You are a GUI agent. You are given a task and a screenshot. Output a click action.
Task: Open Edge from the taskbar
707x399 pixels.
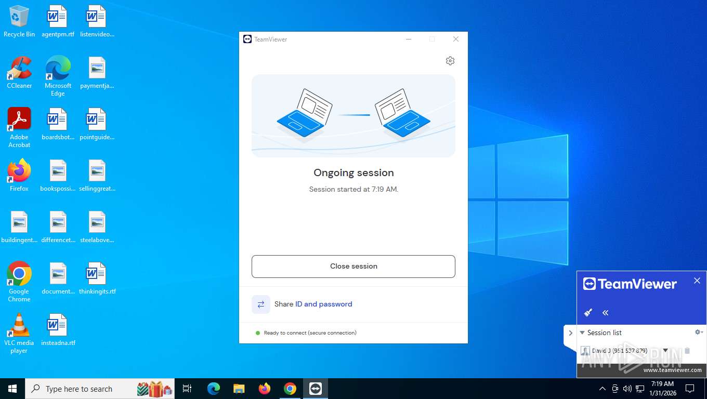pos(214,389)
